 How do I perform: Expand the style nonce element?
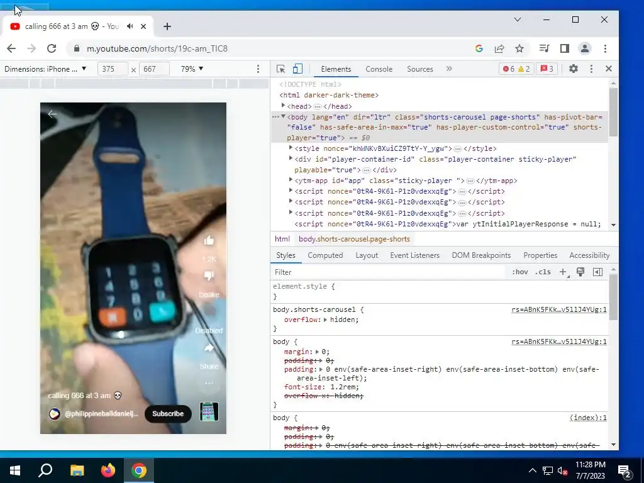[x=291, y=148]
